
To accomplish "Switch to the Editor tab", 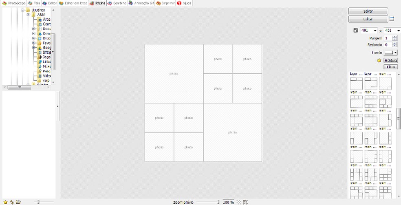I will coord(49,3).
